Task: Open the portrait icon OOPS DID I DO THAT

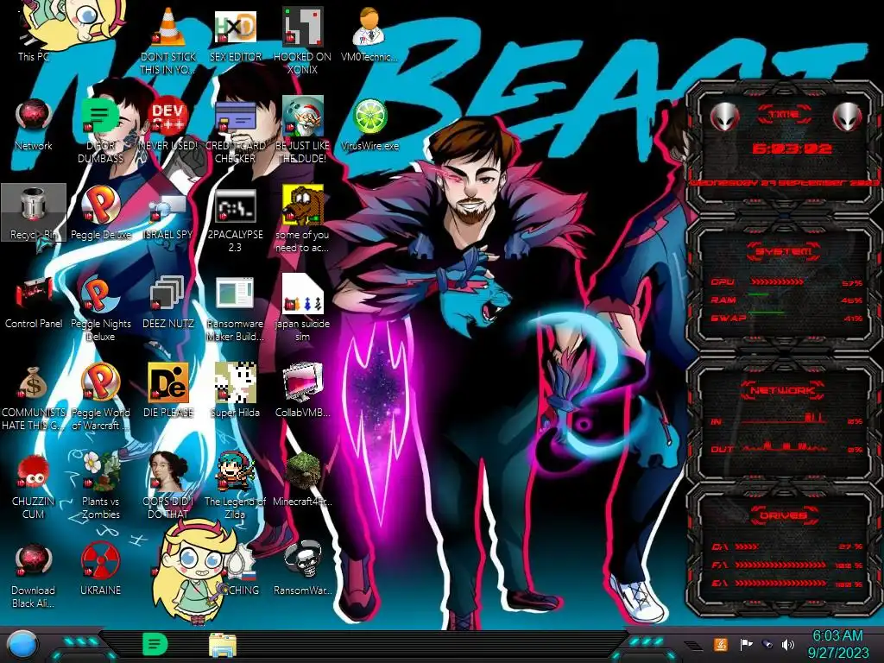Action: tap(167, 472)
